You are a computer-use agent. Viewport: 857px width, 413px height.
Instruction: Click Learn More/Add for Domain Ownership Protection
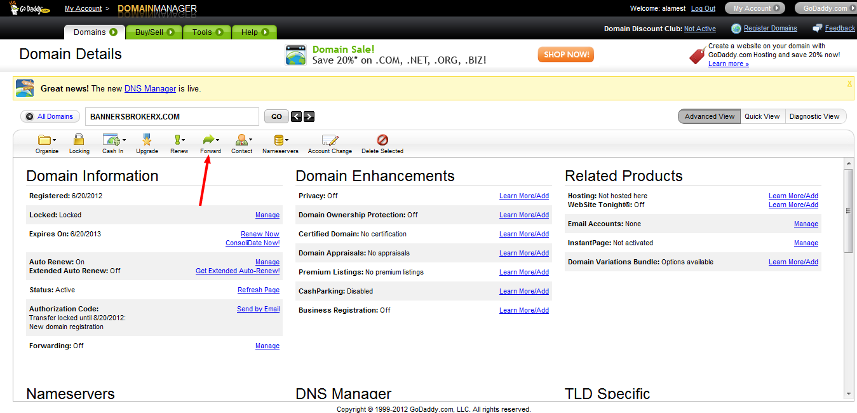[x=524, y=215]
